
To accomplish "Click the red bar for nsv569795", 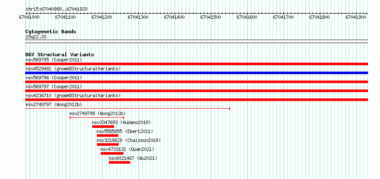I will click(x=196, y=64).
